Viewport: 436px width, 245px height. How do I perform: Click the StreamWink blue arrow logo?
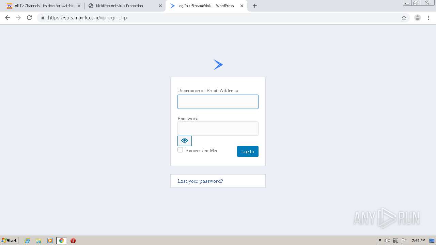(x=218, y=65)
